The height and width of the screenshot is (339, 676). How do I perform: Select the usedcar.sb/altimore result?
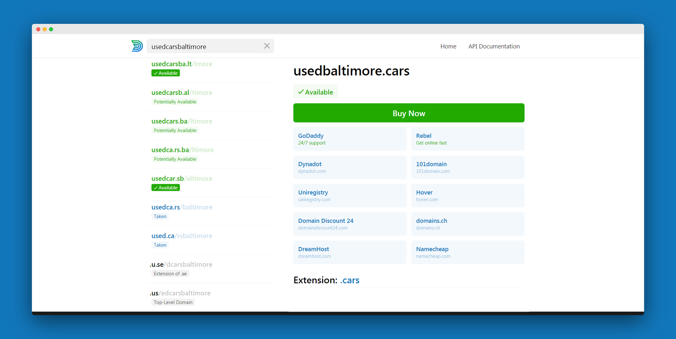[x=211, y=183]
